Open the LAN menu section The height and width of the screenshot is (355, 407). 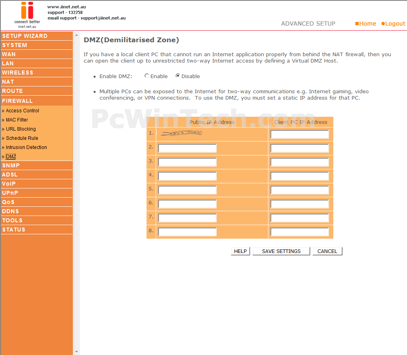pyautogui.click(x=37, y=63)
